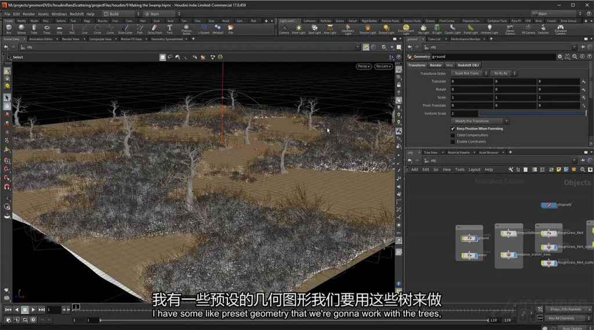Collapse the network box containing ground node
The image size is (594, 330).
pos(458,227)
